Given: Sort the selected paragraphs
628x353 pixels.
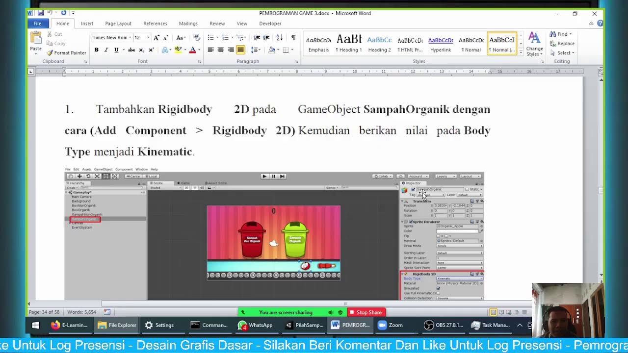Looking at the screenshot, I should pyautogui.click(x=279, y=38).
